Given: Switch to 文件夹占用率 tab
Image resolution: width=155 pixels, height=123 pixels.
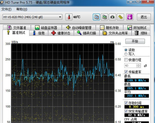Looking at the screenshot, I should 115,33.
